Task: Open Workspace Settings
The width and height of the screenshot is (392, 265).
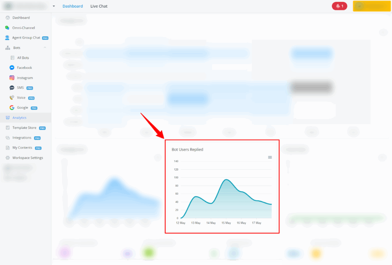Action: click(x=28, y=158)
